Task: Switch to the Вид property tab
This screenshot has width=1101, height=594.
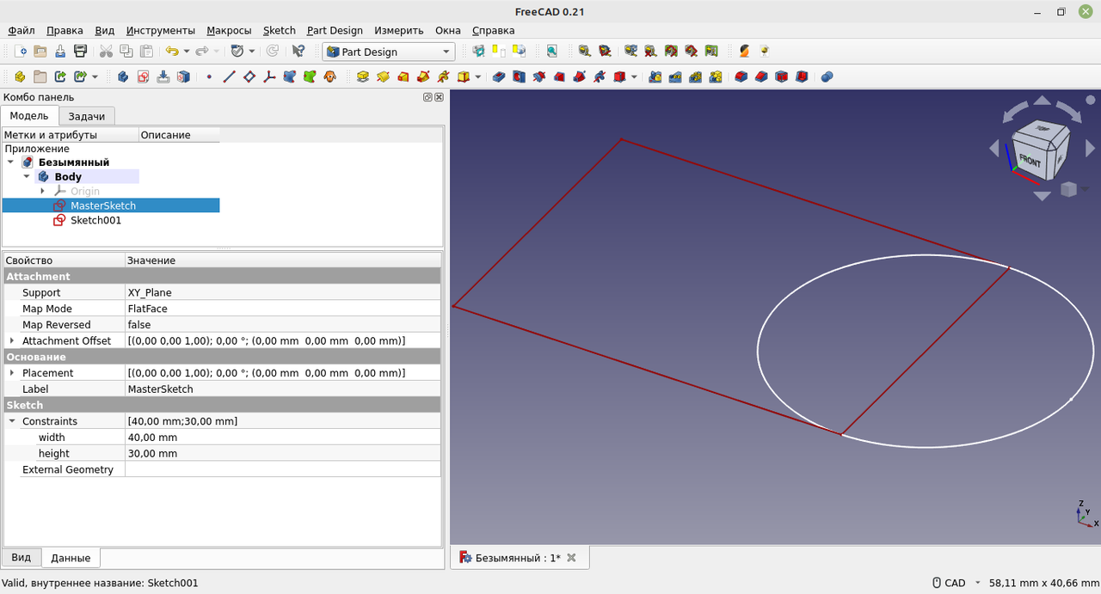Action: [22, 558]
